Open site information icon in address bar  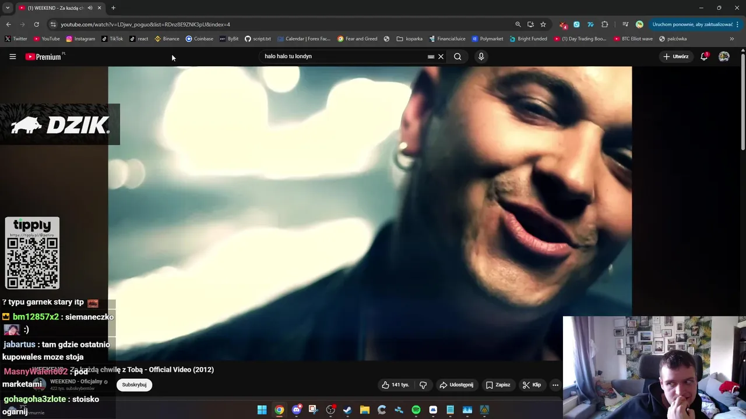[x=53, y=24]
